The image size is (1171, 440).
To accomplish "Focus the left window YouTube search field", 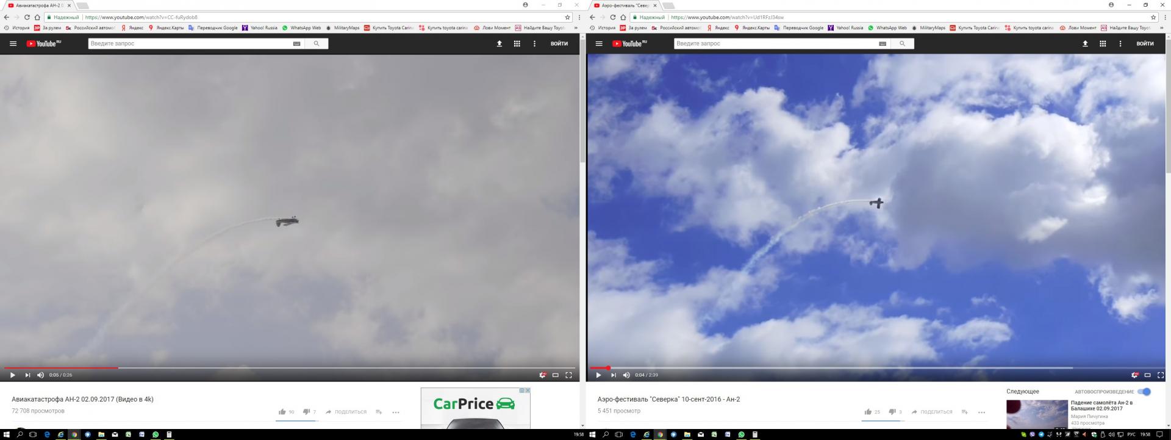I will pos(190,44).
